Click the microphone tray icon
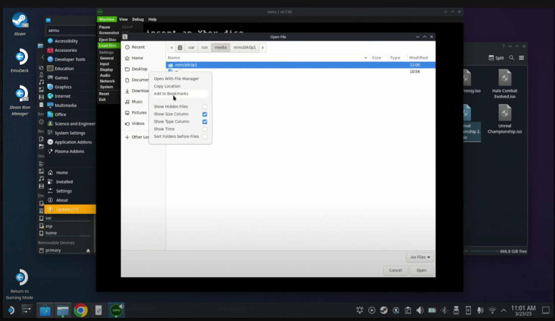The height and width of the screenshot is (321, 555). click(x=480, y=310)
